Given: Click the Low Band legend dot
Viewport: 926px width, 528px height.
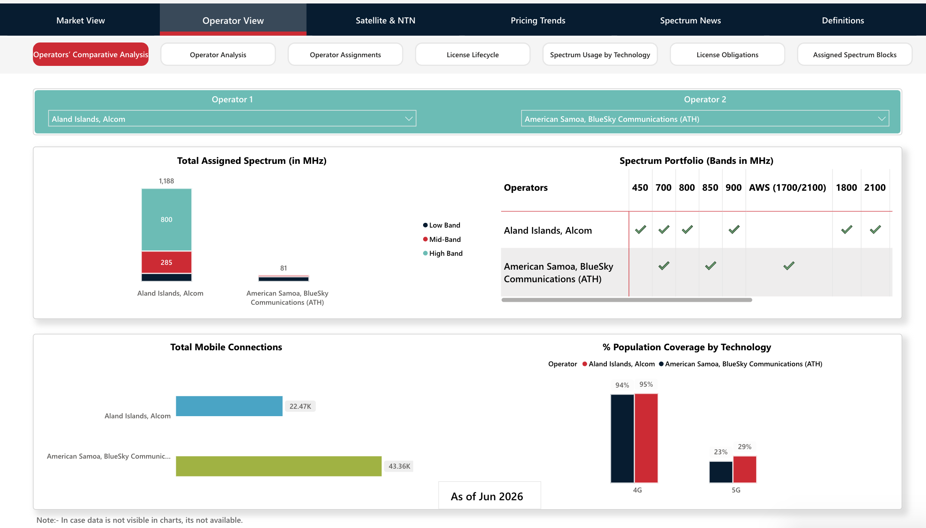Looking at the screenshot, I should tap(425, 225).
